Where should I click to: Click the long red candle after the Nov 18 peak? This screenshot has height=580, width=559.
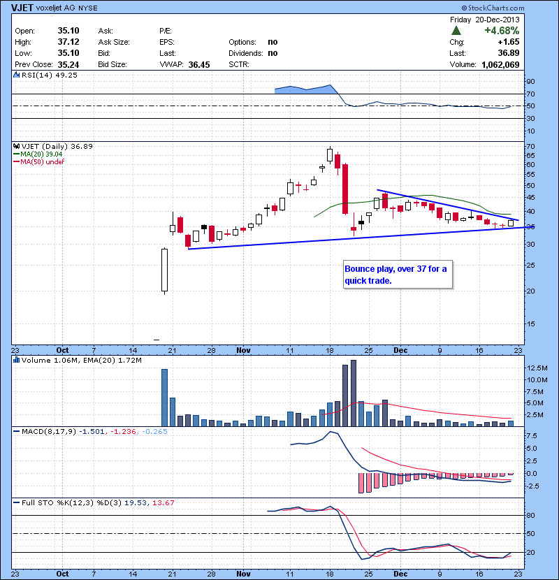tap(345, 189)
